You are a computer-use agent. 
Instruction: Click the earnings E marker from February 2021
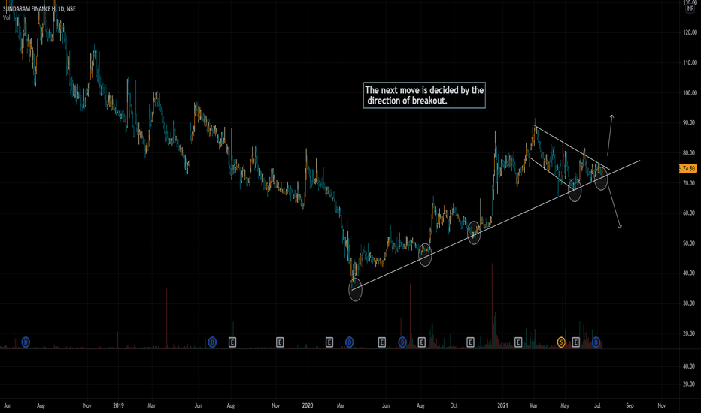(518, 342)
